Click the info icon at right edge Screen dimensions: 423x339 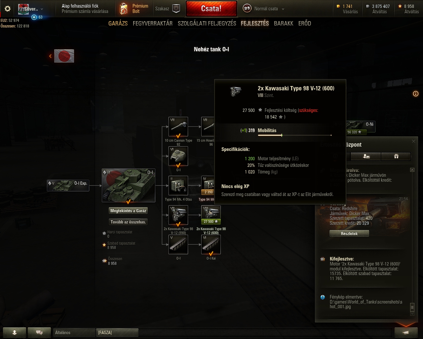tap(416, 94)
